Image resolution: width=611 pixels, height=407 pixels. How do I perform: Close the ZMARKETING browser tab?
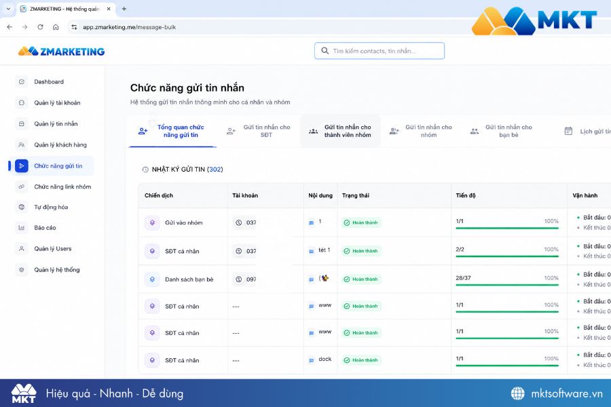[x=109, y=9]
